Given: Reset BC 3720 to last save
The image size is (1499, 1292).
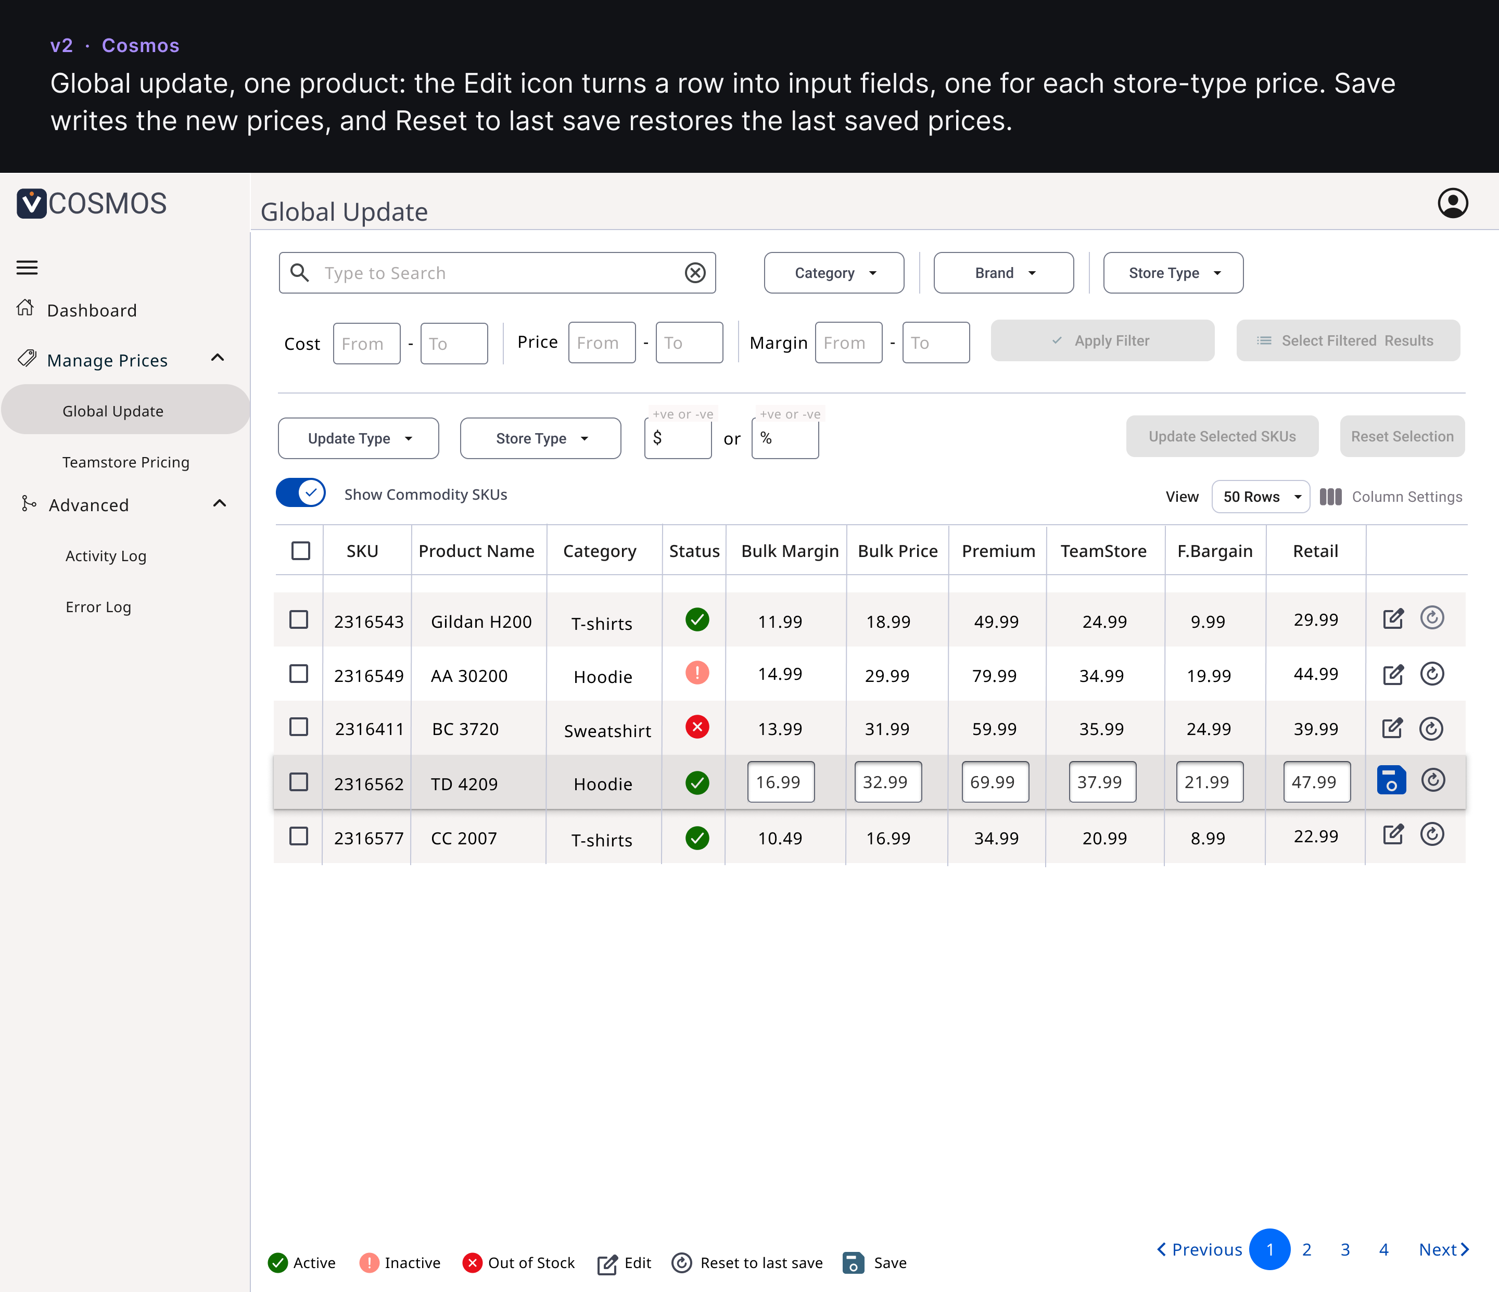Looking at the screenshot, I should click(x=1431, y=728).
